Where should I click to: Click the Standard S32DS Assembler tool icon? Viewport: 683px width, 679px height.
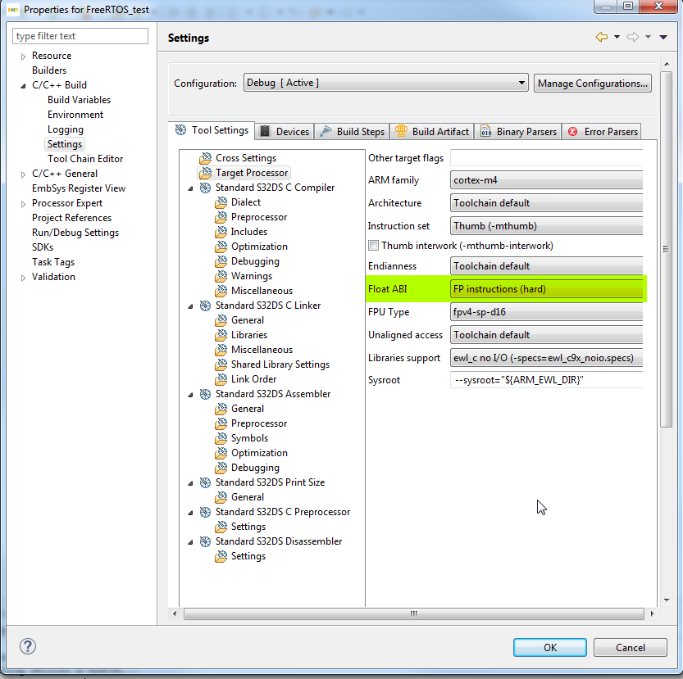pos(205,394)
